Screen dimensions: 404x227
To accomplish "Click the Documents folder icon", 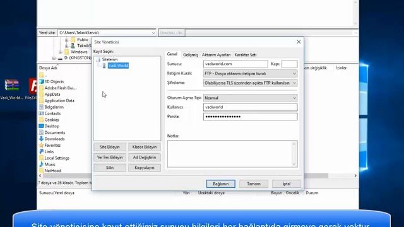I will (x=41, y=132).
